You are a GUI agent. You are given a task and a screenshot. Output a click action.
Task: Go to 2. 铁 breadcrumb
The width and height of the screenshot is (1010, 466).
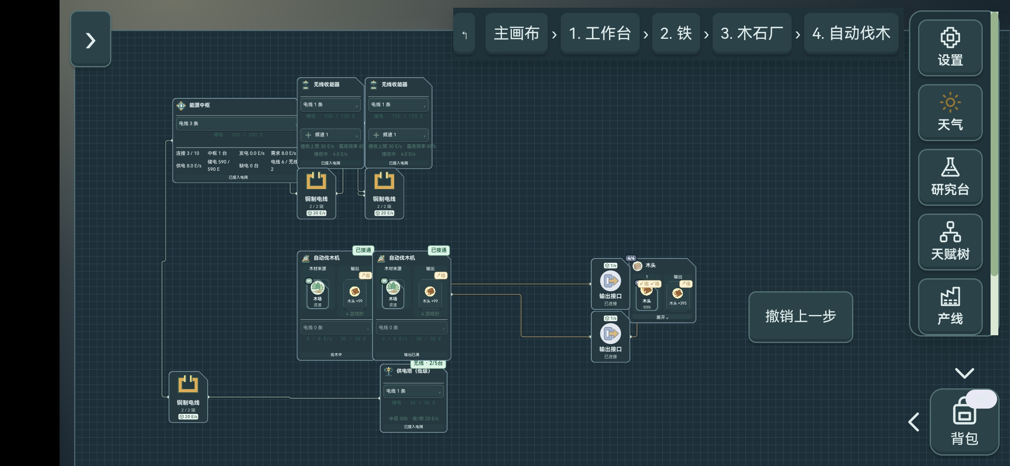pyautogui.click(x=676, y=33)
